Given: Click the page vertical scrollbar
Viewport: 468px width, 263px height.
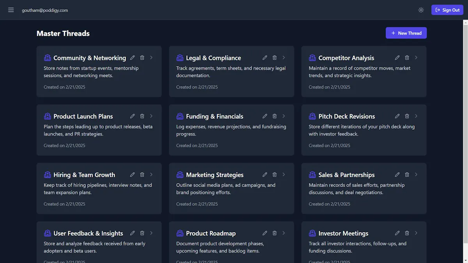Looking at the screenshot, I should [x=466, y=141].
